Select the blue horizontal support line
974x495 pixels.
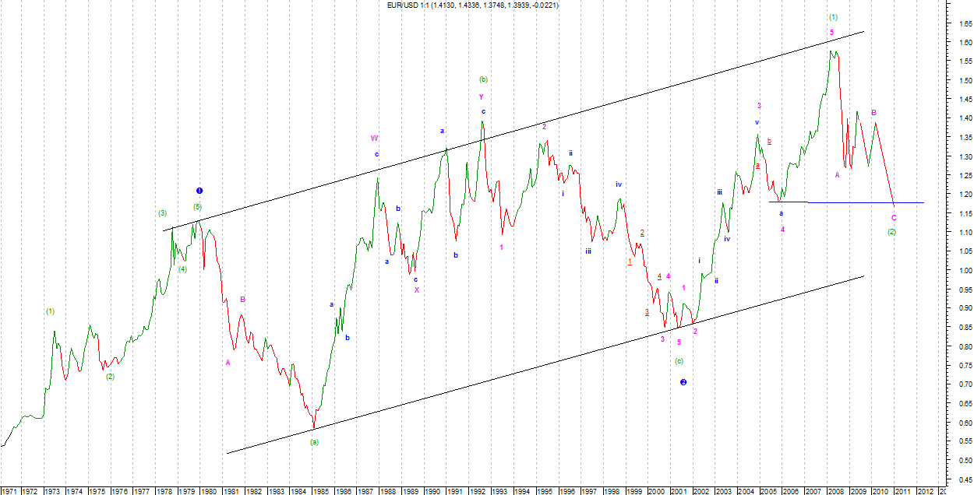(857, 202)
